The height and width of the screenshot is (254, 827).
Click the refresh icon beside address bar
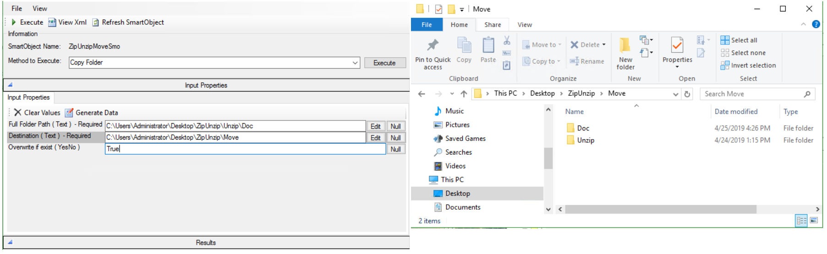(687, 94)
